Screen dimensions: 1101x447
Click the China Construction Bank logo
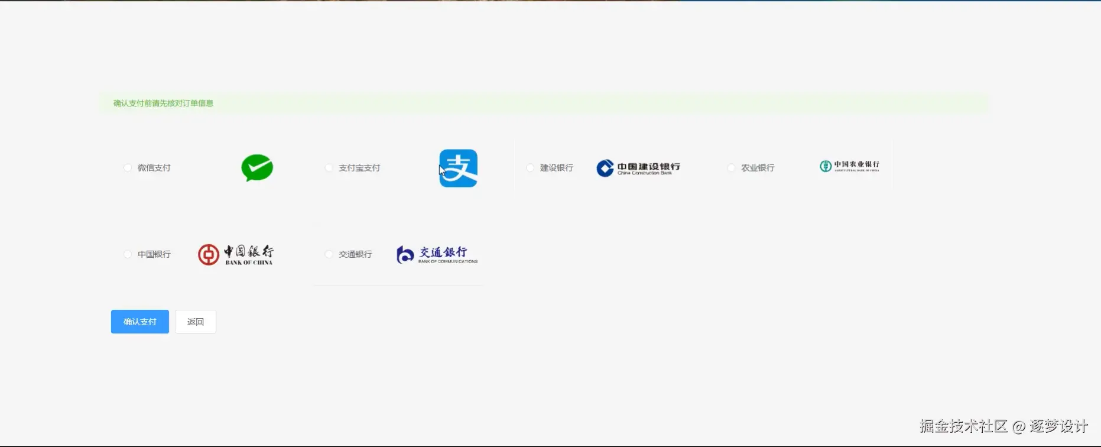coord(638,168)
